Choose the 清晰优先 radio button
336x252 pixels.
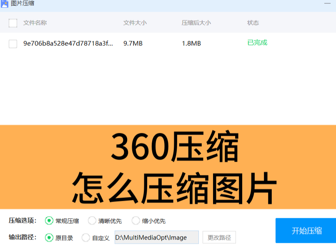pos(92,220)
